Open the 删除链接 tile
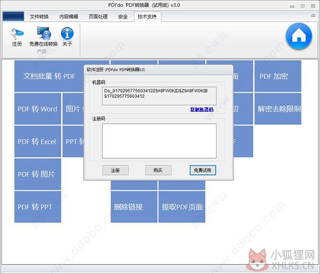Image resolution: width=320 pixels, height=274 pixels. point(134,207)
